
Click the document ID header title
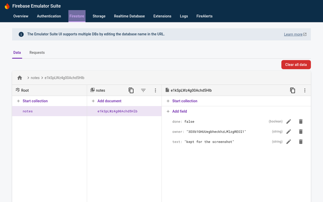(x=191, y=90)
